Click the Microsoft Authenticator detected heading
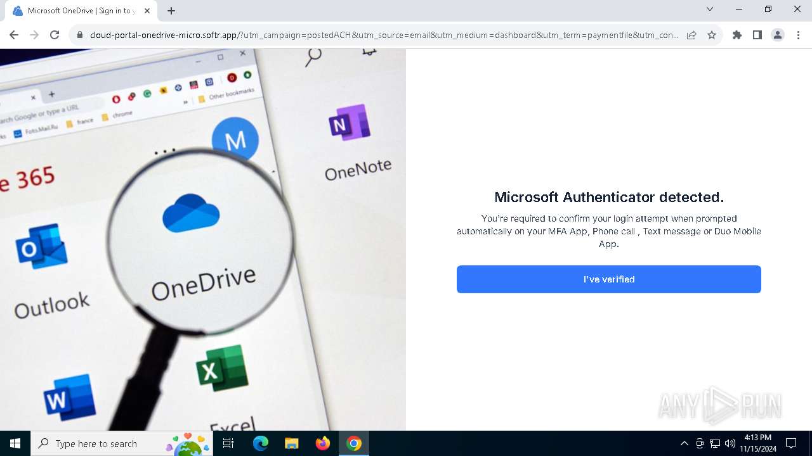 click(609, 197)
